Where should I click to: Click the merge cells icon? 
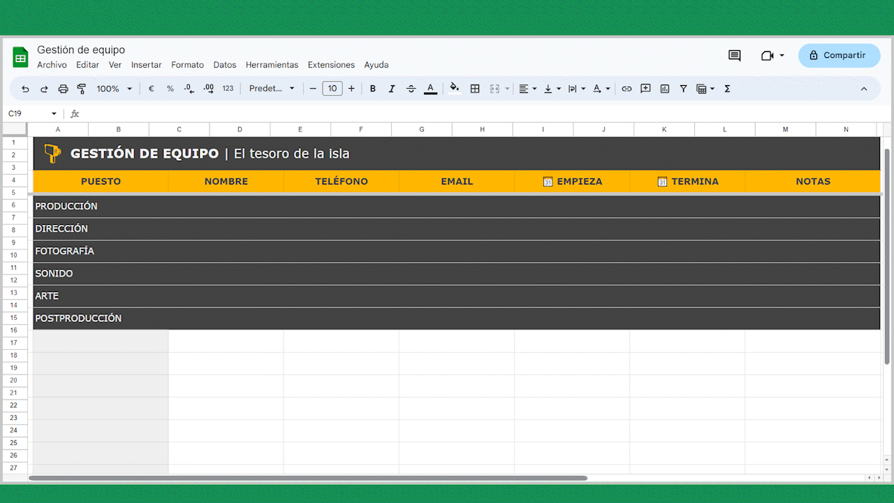point(494,89)
